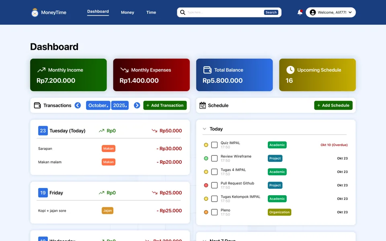Image resolution: width=386 pixels, height=241 pixels.
Task: Click Makan tag on Makan malam
Action: click(109, 162)
